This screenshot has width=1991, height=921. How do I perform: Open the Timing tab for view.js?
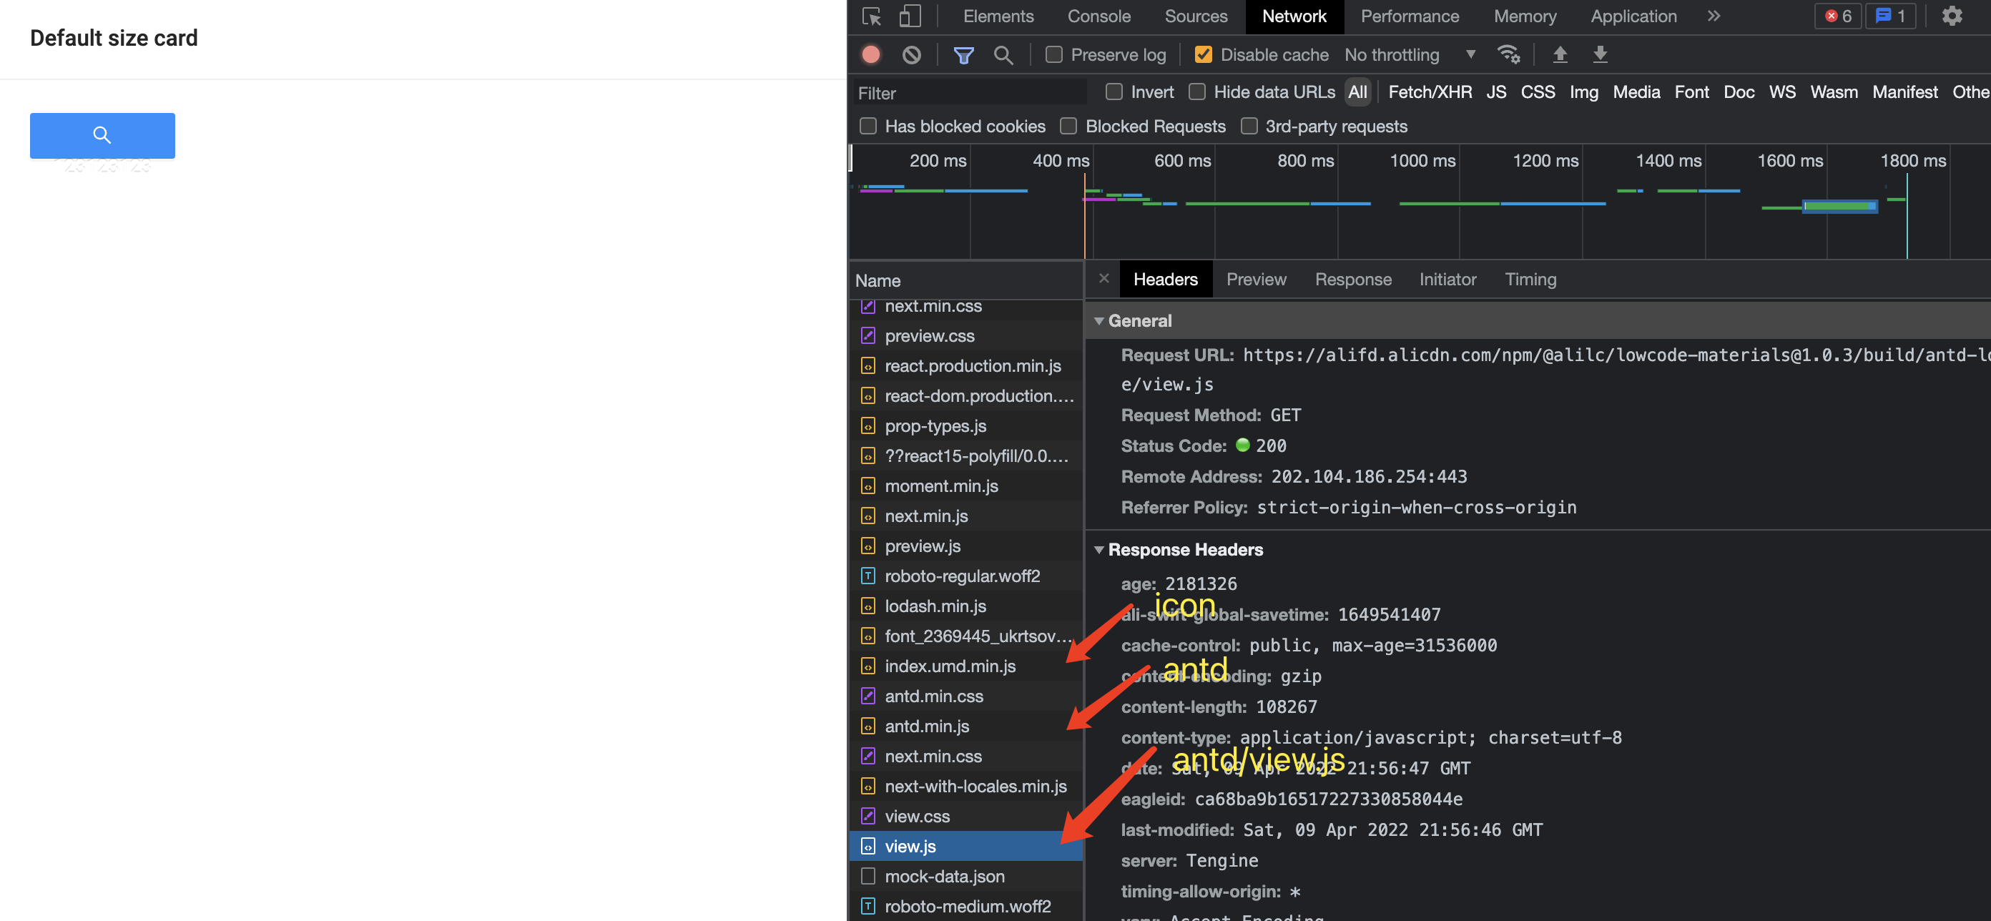coord(1530,280)
